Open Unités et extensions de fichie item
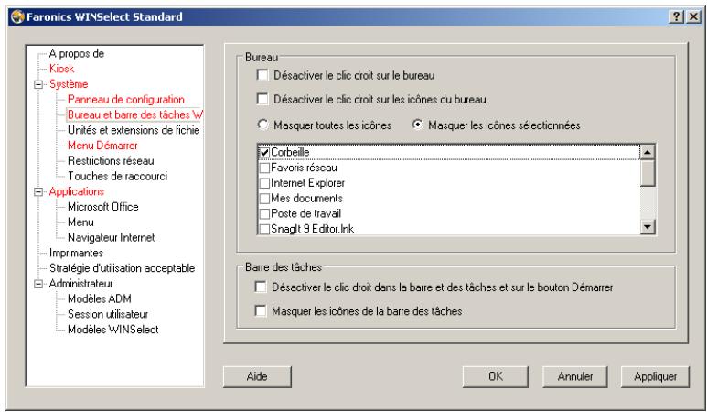Screen dimensions: 707x412 pyautogui.click(x=134, y=130)
